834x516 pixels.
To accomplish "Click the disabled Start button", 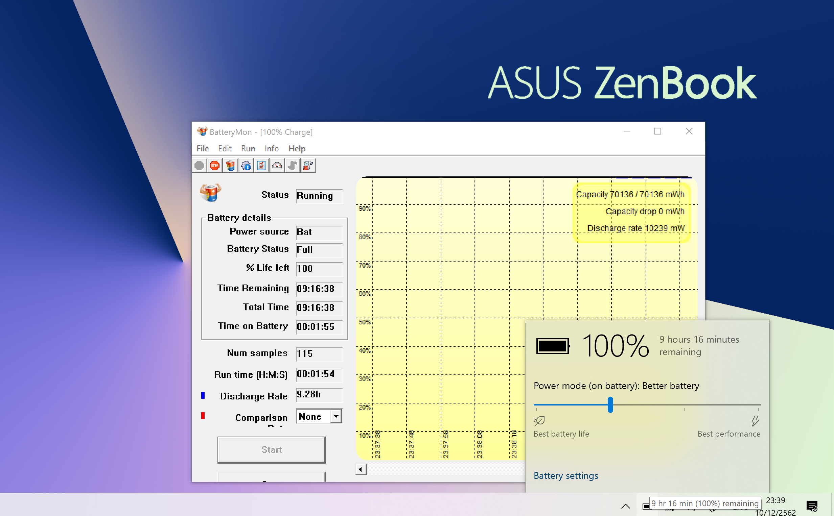I will (272, 449).
